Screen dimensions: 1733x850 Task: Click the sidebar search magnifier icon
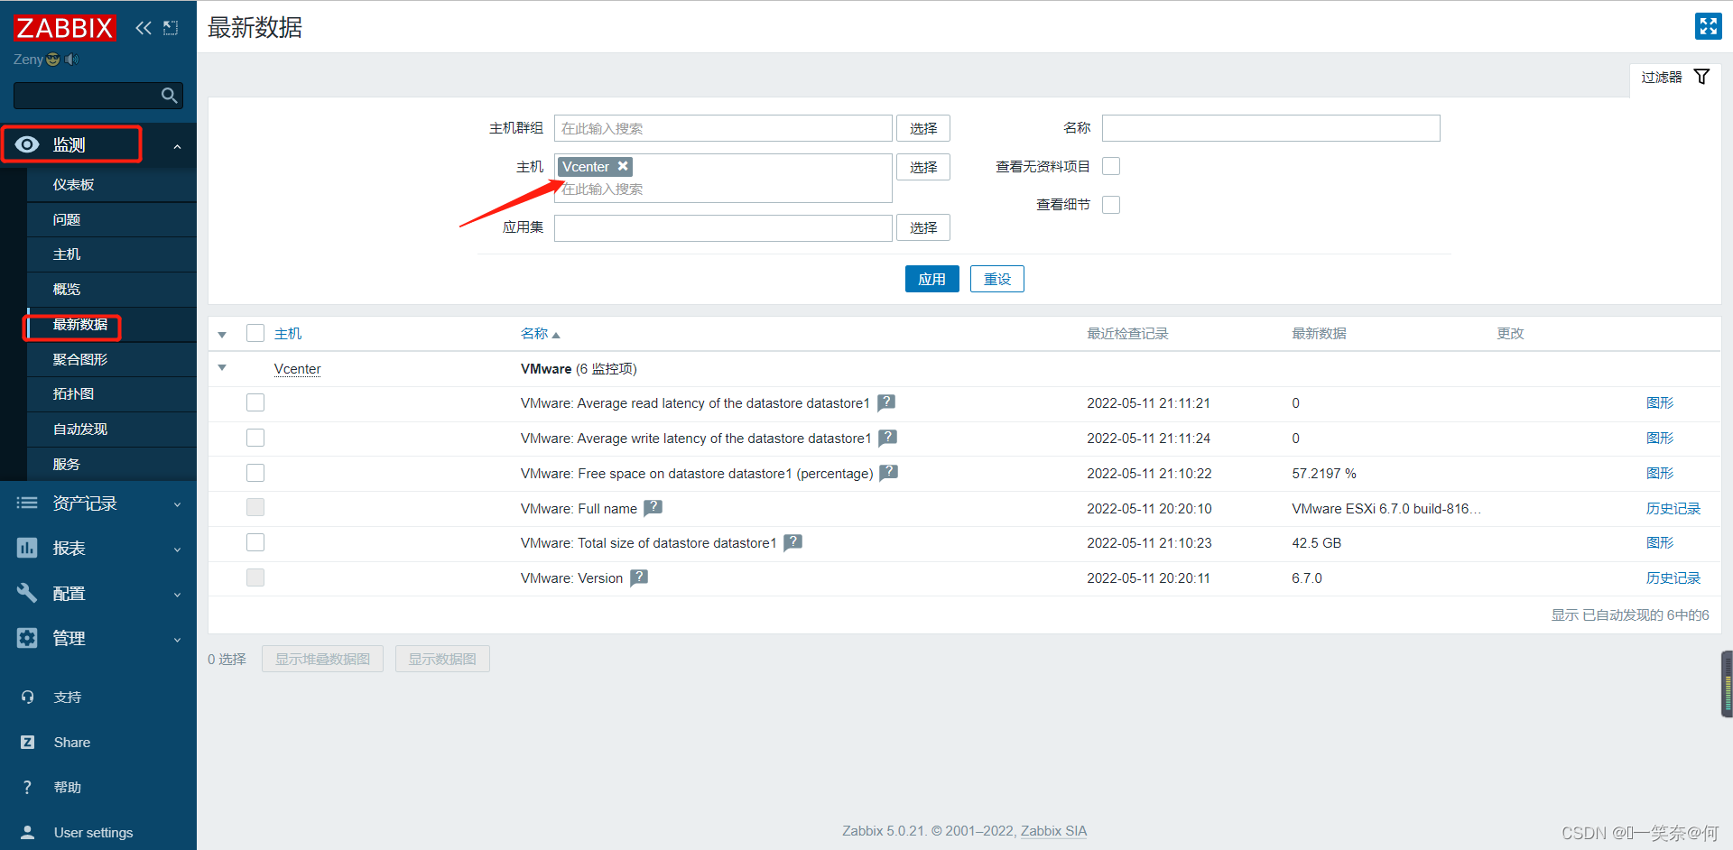click(169, 96)
